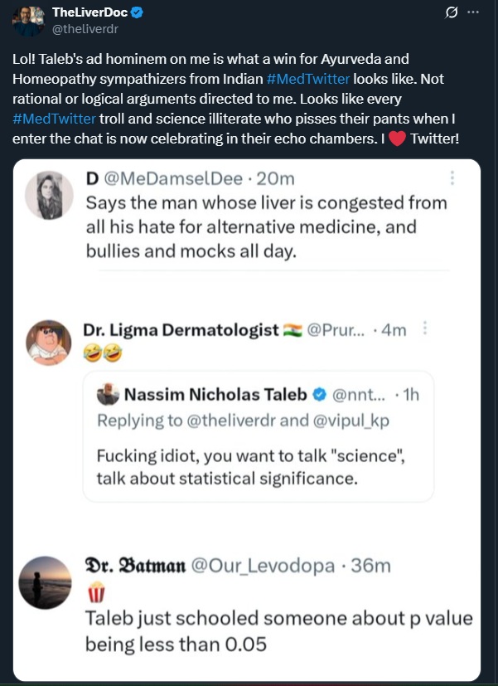The width and height of the screenshot is (498, 686).
Task: Click Nassim Nicholas Taleb's small avatar
Action: point(108,394)
